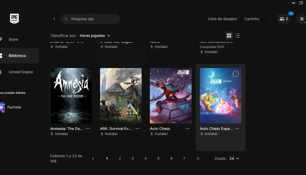The image size is (306, 175).
Task: Open the Store section
Action: [x=13, y=39]
